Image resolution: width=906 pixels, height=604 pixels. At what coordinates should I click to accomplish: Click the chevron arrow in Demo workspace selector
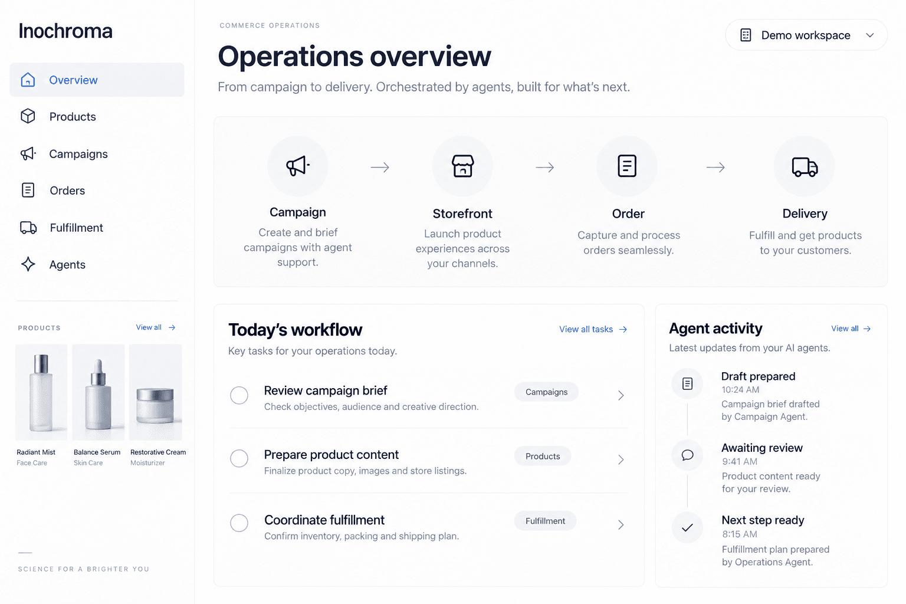pos(869,35)
